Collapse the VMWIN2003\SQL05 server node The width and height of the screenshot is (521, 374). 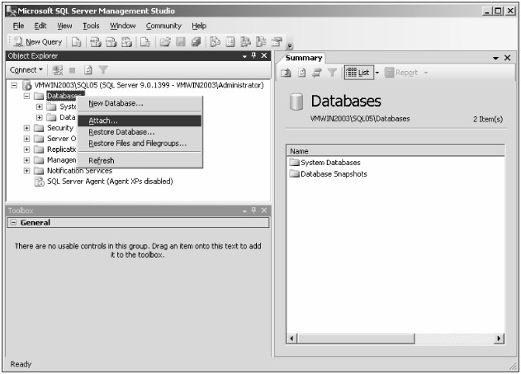(14, 85)
